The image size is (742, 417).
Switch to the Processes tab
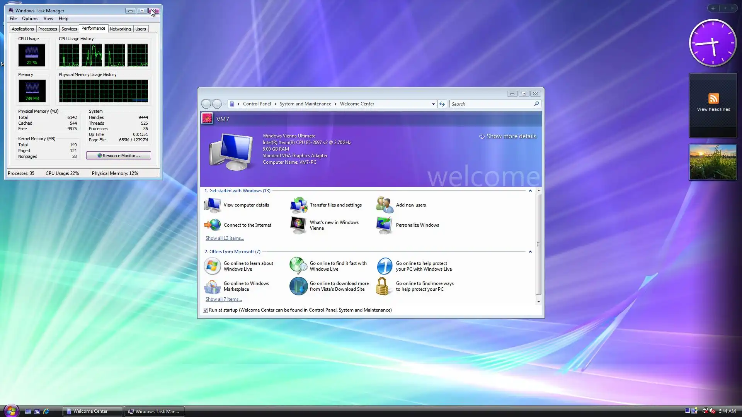48,29
